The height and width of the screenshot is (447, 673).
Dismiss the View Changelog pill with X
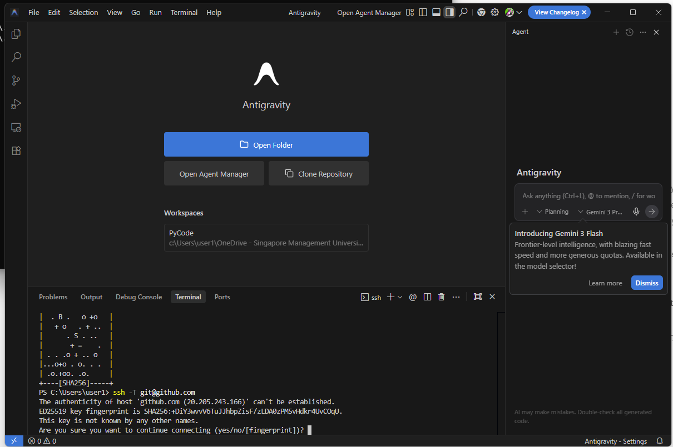[584, 12]
